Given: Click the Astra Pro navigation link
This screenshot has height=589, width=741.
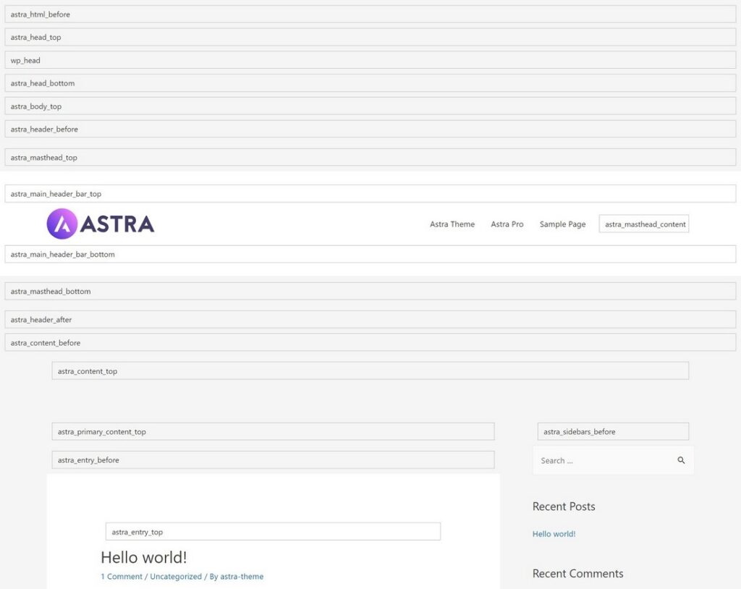Looking at the screenshot, I should [x=507, y=224].
